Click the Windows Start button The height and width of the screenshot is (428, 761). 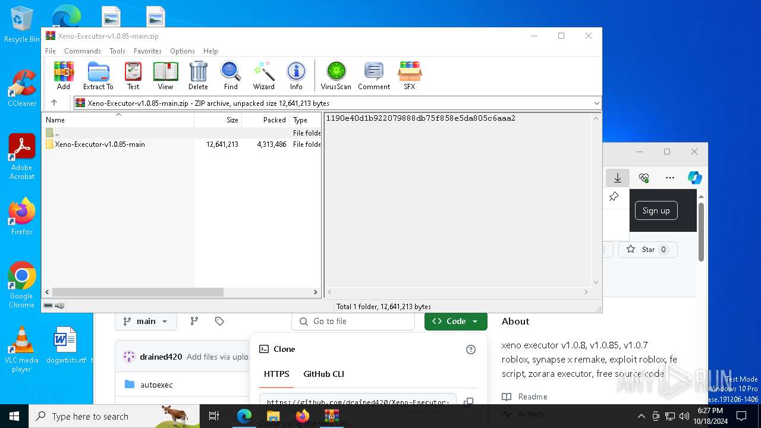(14, 416)
